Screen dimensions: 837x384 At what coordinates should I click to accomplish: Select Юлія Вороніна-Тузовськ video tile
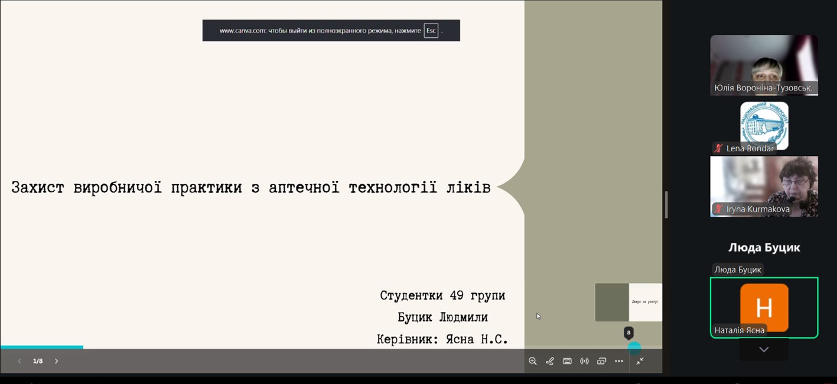point(764,65)
